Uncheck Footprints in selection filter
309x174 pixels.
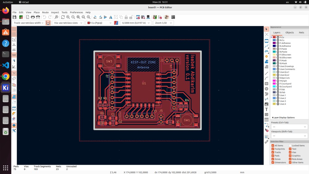273,149
